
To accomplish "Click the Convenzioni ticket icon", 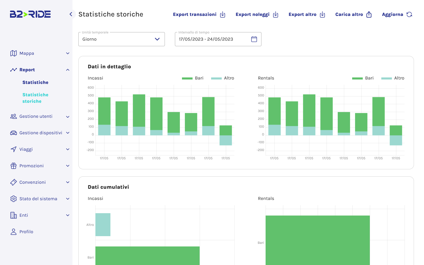I will pyautogui.click(x=14, y=182).
